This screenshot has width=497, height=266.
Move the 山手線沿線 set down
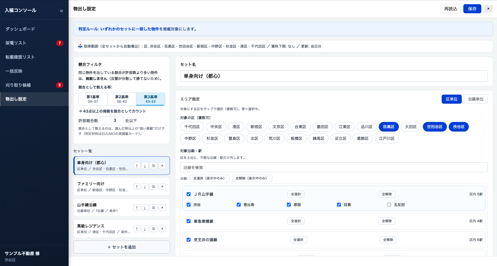coord(145,208)
